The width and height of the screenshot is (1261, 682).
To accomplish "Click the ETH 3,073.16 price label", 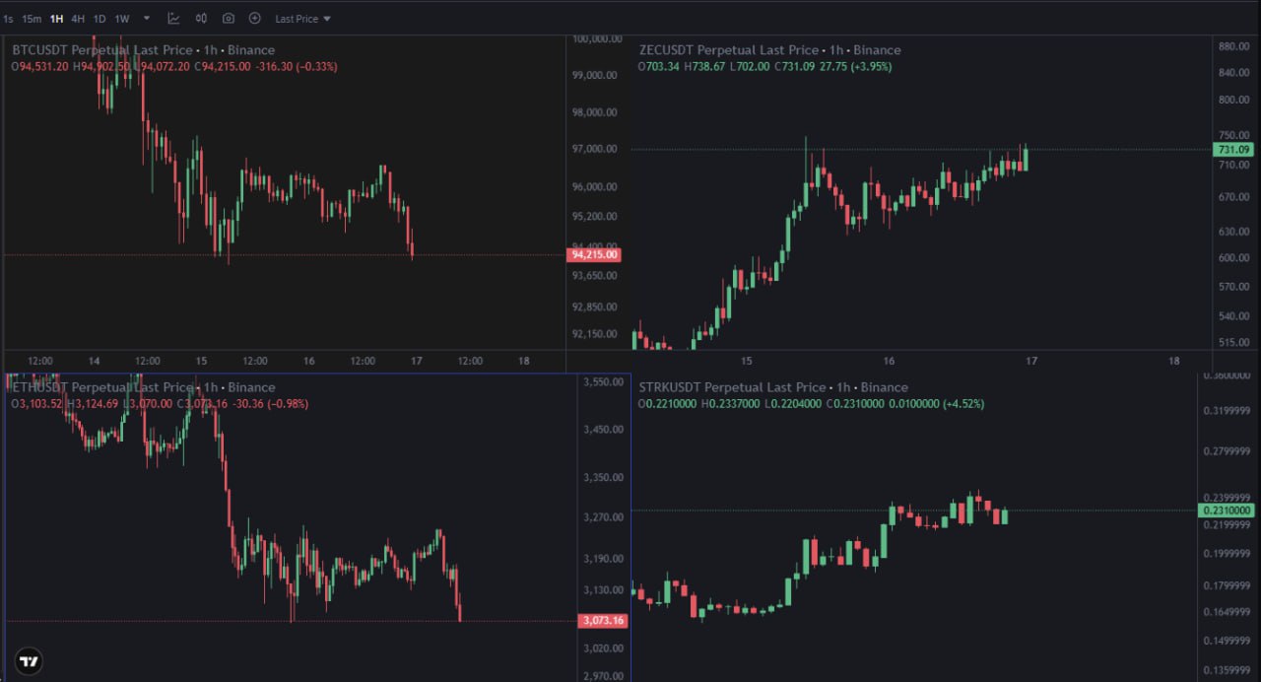I will tap(602, 621).
